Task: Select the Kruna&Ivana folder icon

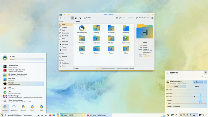Action: pyautogui.click(x=126, y=38)
